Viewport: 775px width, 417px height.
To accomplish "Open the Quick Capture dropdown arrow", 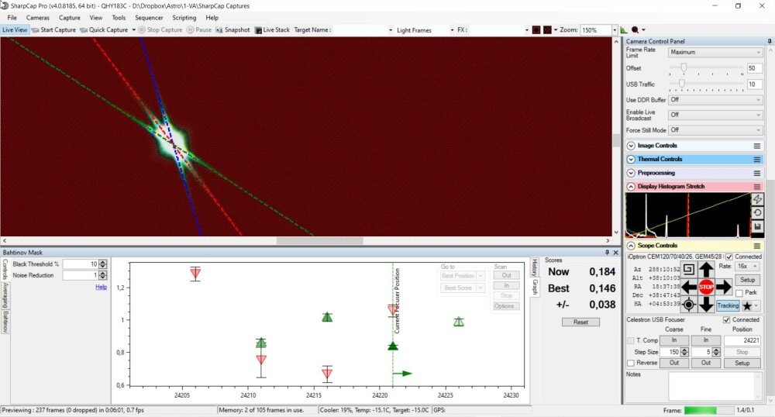I will click(x=133, y=30).
